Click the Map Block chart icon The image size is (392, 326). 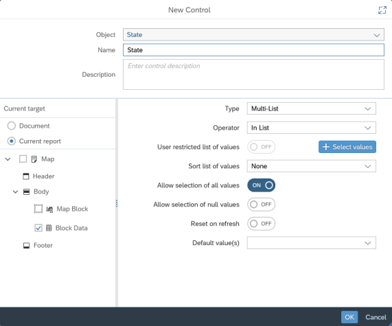tap(49, 209)
